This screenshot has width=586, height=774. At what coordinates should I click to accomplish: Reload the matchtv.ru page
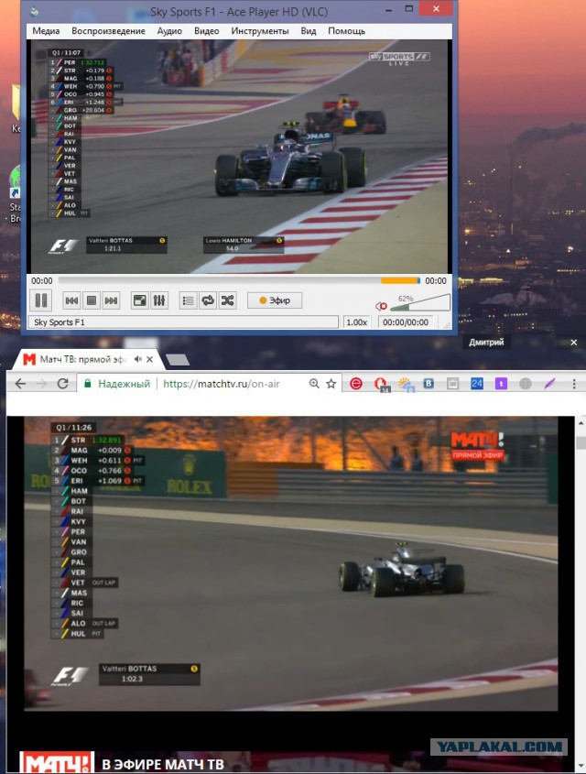(62, 384)
